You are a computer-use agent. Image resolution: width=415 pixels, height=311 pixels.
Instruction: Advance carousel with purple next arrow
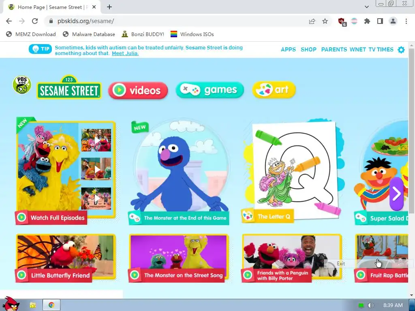click(396, 194)
